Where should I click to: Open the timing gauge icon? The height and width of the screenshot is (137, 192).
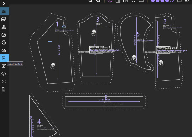(4, 35)
